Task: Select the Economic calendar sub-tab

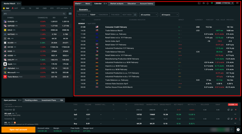Action: (x=84, y=10)
